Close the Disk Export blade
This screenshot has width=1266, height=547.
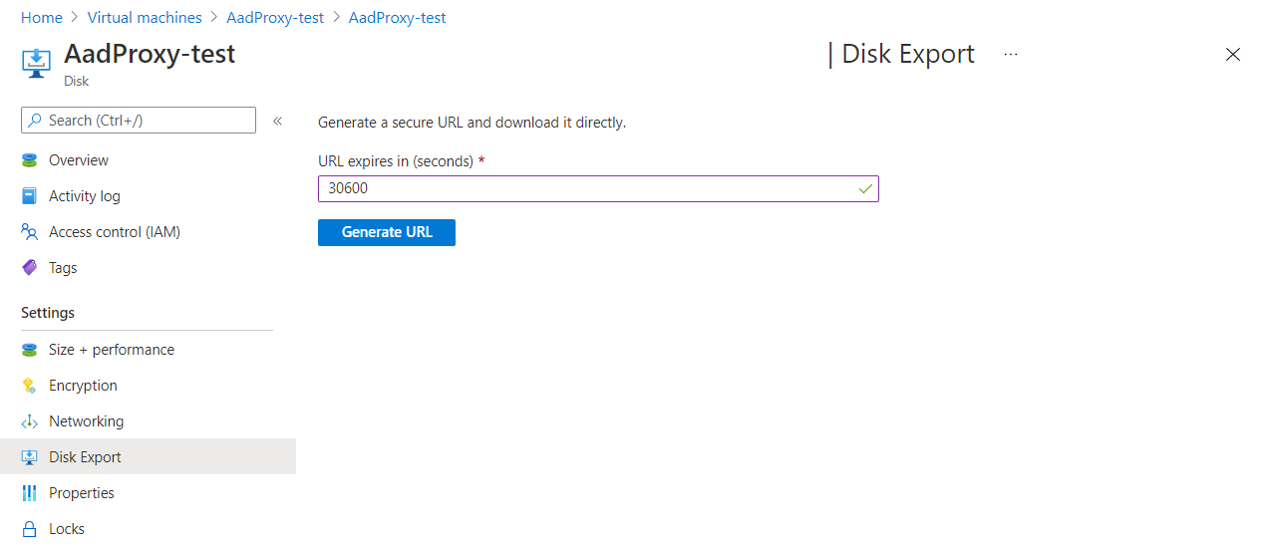(x=1233, y=55)
